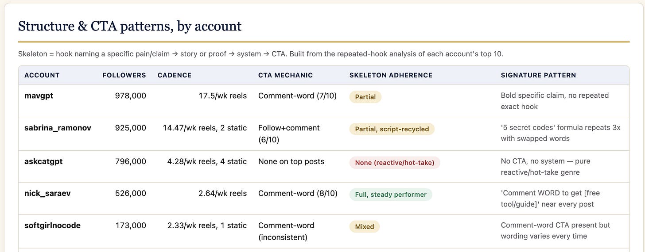
Task: Click the 'Partial, script-recycled' badge
Action: (x=392, y=129)
